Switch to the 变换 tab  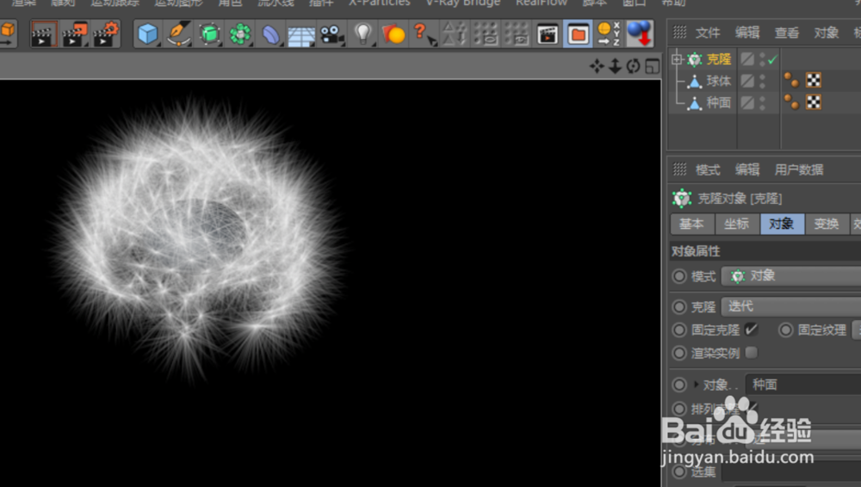click(827, 224)
